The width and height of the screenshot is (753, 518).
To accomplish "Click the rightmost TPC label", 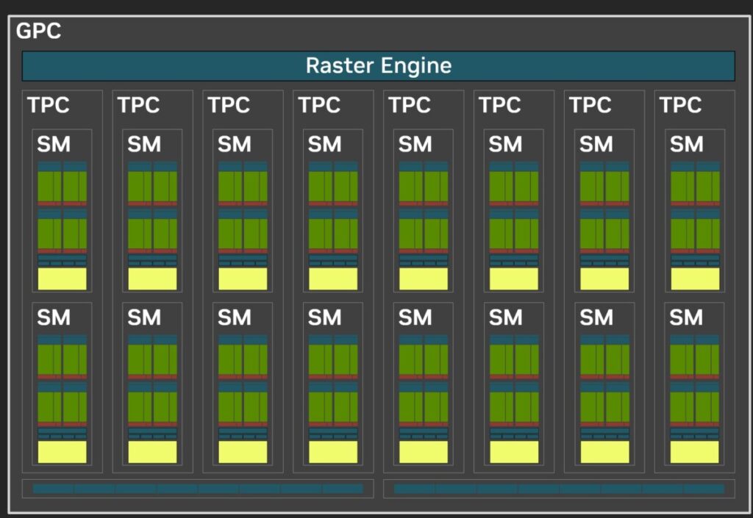I will pos(680,105).
